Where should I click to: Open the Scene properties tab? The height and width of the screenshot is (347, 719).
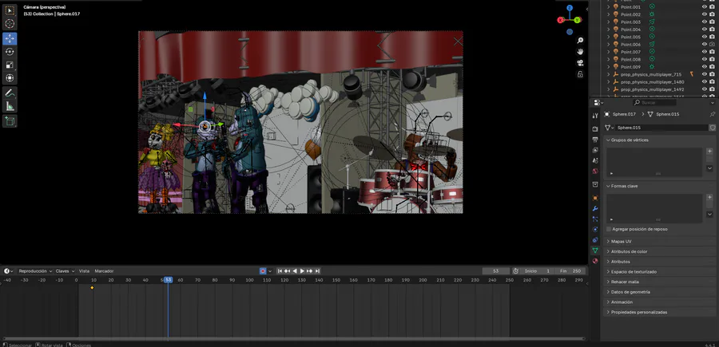[x=595, y=160]
